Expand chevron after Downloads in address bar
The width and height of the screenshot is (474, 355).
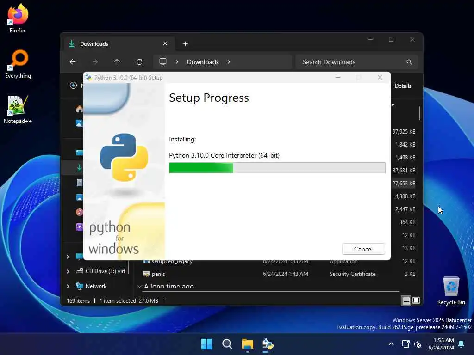(229, 62)
